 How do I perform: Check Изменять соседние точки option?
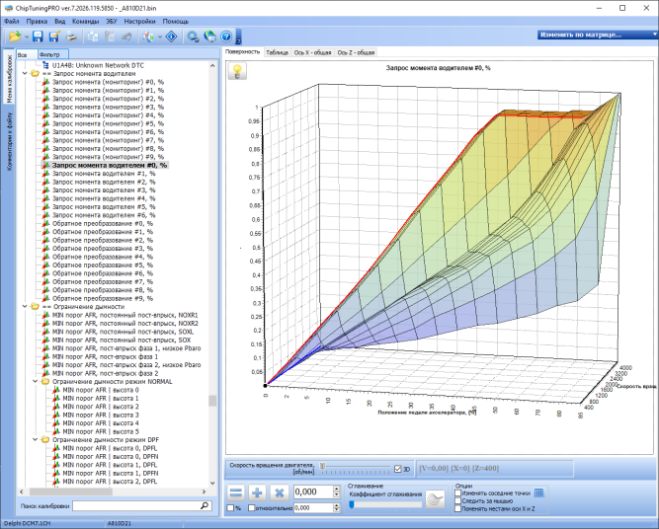[x=458, y=493]
